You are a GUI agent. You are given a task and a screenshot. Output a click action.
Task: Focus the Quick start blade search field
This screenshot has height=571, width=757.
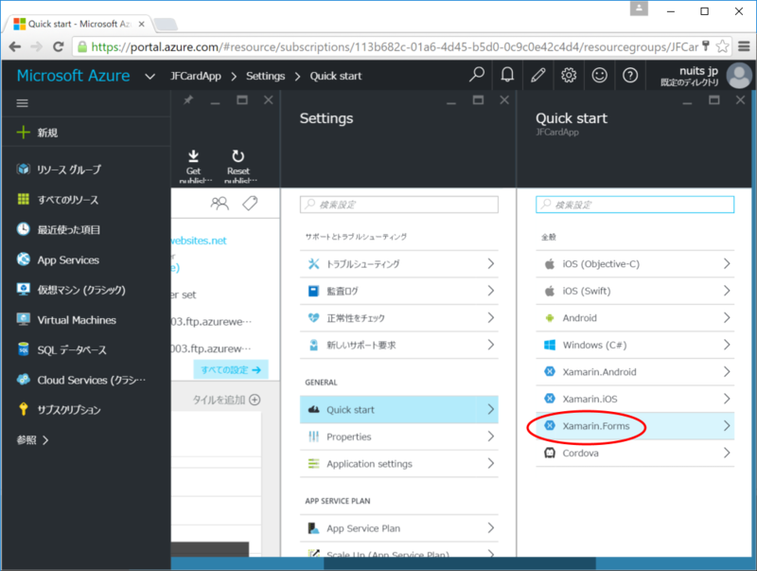[x=635, y=205]
